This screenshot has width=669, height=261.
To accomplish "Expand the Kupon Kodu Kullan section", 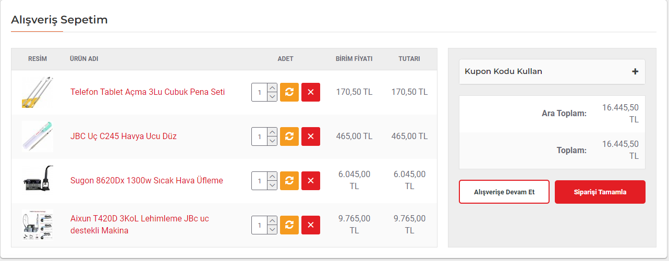I will click(635, 71).
